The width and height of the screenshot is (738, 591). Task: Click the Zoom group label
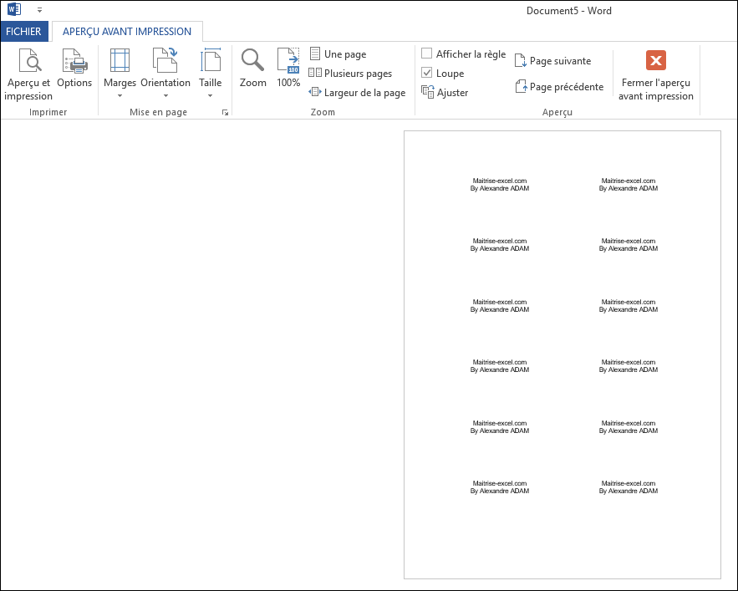[x=323, y=112]
